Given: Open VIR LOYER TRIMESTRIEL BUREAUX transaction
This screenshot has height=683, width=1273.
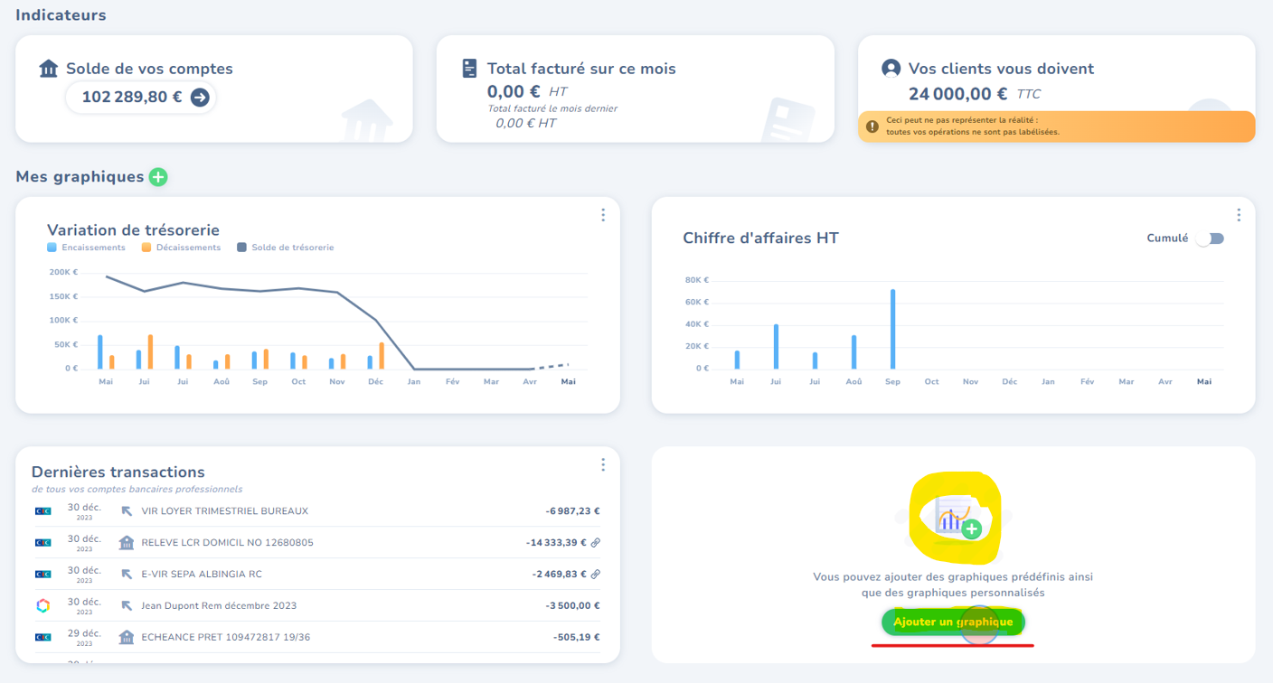Looking at the screenshot, I should 224,511.
